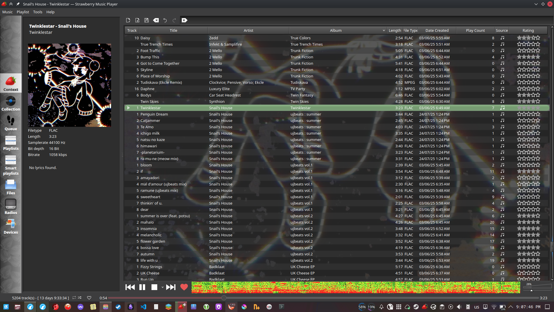
Task: Select the 'Penguin Dream' track row
Action: (x=337, y=114)
